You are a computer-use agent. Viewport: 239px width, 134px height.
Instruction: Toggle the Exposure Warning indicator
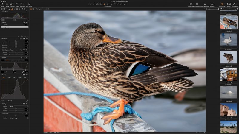[x=205, y=4]
